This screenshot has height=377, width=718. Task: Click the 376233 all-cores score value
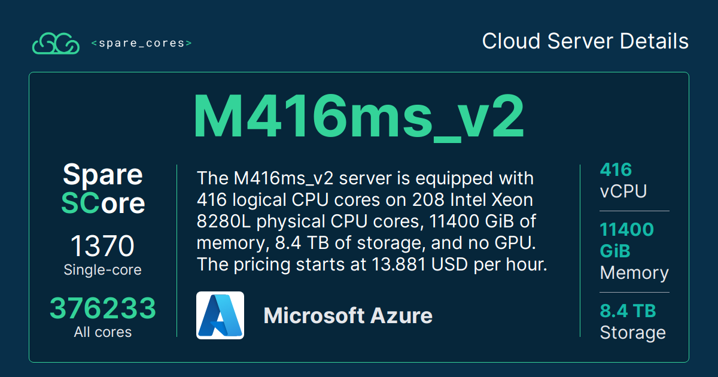click(102, 309)
